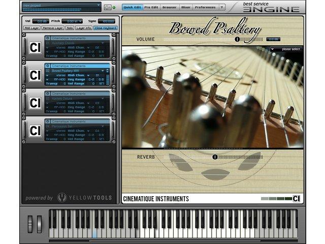Image resolution: width=325 pixels, height=244 pixels.
Task: Click the Add Layer button
Action: click(x=31, y=28)
